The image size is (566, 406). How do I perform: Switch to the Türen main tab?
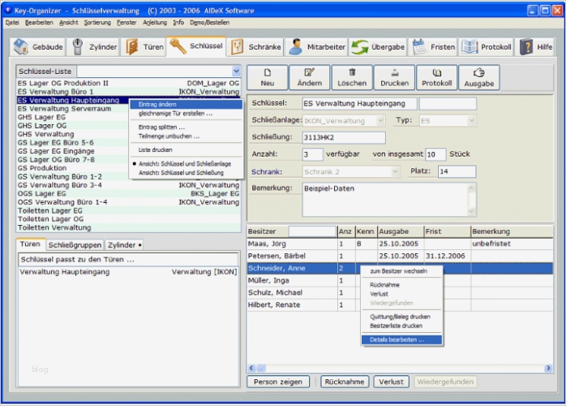coord(144,47)
